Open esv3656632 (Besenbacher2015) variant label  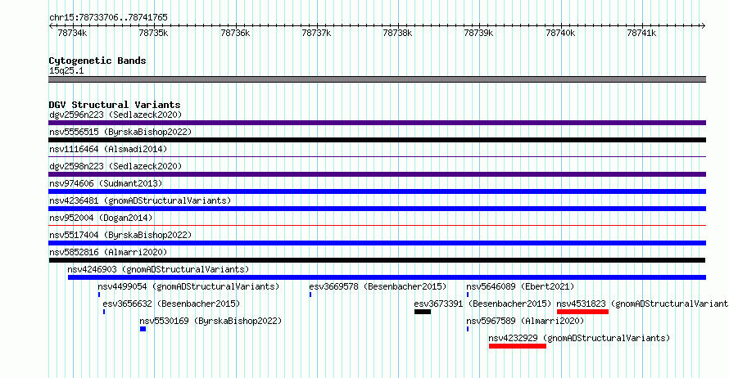coord(171,304)
